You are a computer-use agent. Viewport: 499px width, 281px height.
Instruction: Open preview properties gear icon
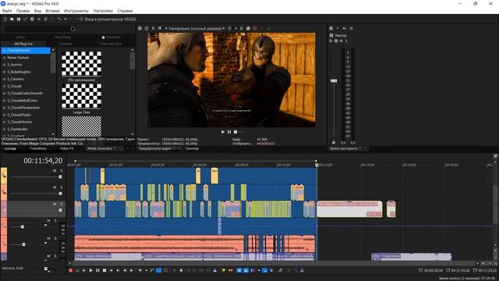coord(140,28)
